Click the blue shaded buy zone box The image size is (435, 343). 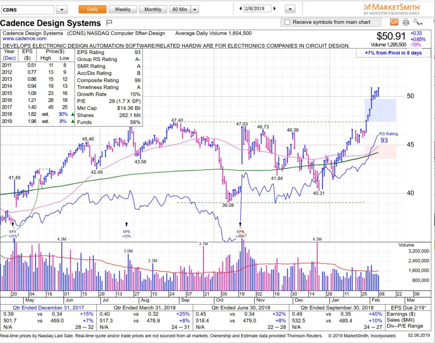380,110
